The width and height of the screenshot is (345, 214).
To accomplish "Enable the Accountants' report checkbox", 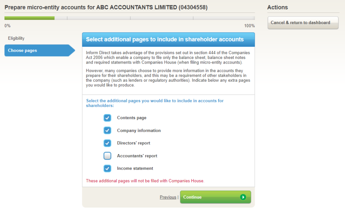I will [x=107, y=156].
